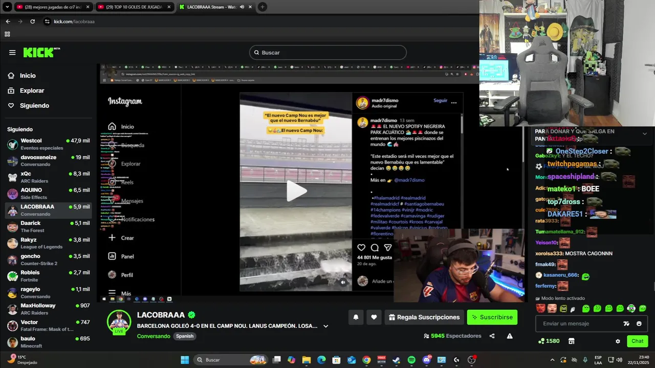The height and width of the screenshot is (368, 655).
Task: Open Westcol channel in following list
Action: (49, 144)
